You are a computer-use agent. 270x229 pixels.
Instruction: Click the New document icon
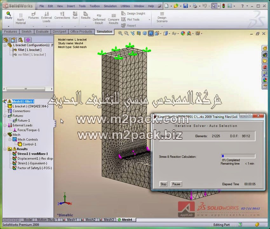click(166, 6)
